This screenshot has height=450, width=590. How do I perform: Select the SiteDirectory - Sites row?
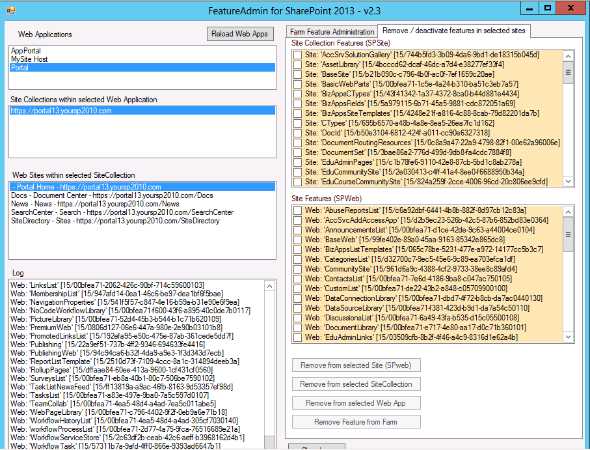(x=142, y=221)
